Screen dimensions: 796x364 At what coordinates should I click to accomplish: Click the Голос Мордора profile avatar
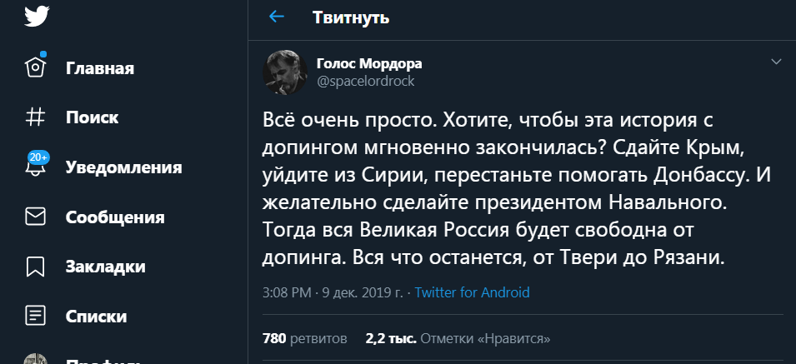click(285, 72)
